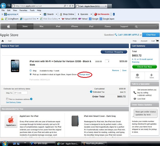Click the business address help question icon
This screenshot has height=146, width=160.
click(31, 99)
